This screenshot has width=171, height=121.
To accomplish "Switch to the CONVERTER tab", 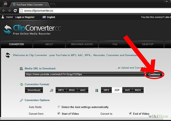I will (x=16, y=44).
